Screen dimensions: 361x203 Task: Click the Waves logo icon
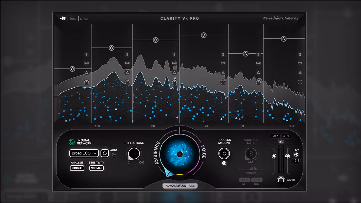(x=63, y=19)
